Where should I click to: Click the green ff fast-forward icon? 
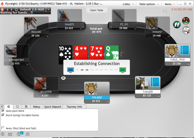pos(177,25)
